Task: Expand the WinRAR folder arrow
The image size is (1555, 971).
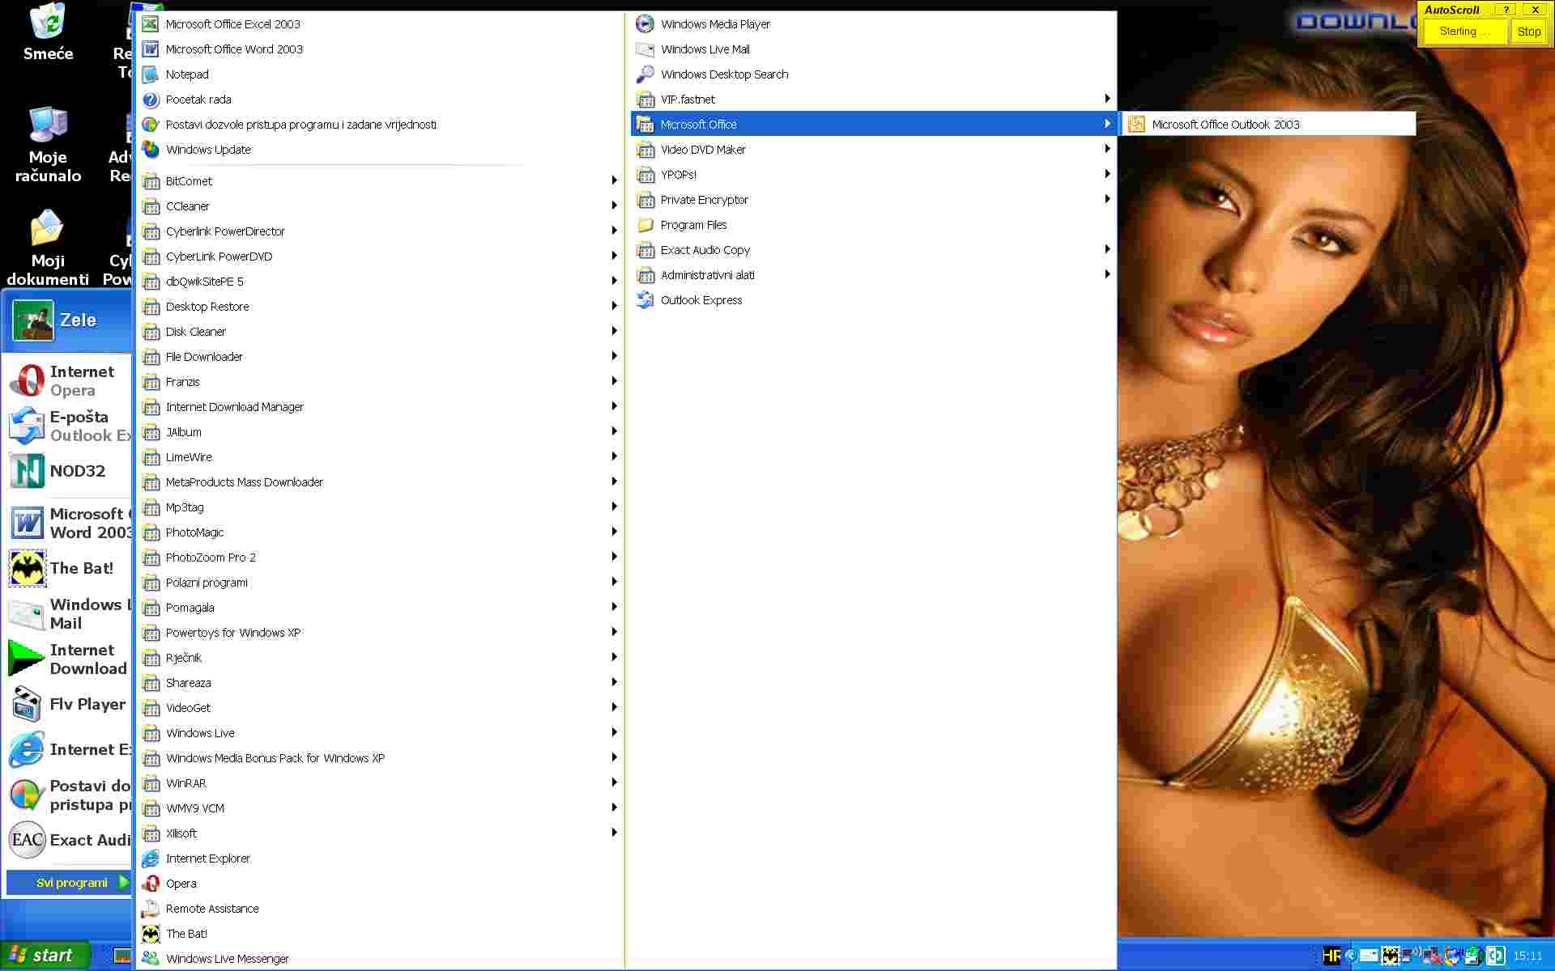Action: point(615,783)
